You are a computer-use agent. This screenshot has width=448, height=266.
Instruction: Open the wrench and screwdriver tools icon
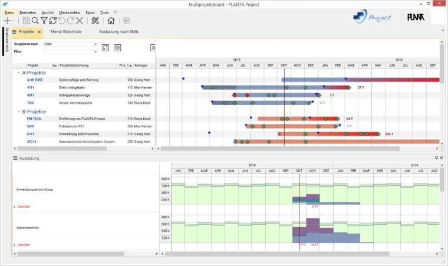click(96, 21)
